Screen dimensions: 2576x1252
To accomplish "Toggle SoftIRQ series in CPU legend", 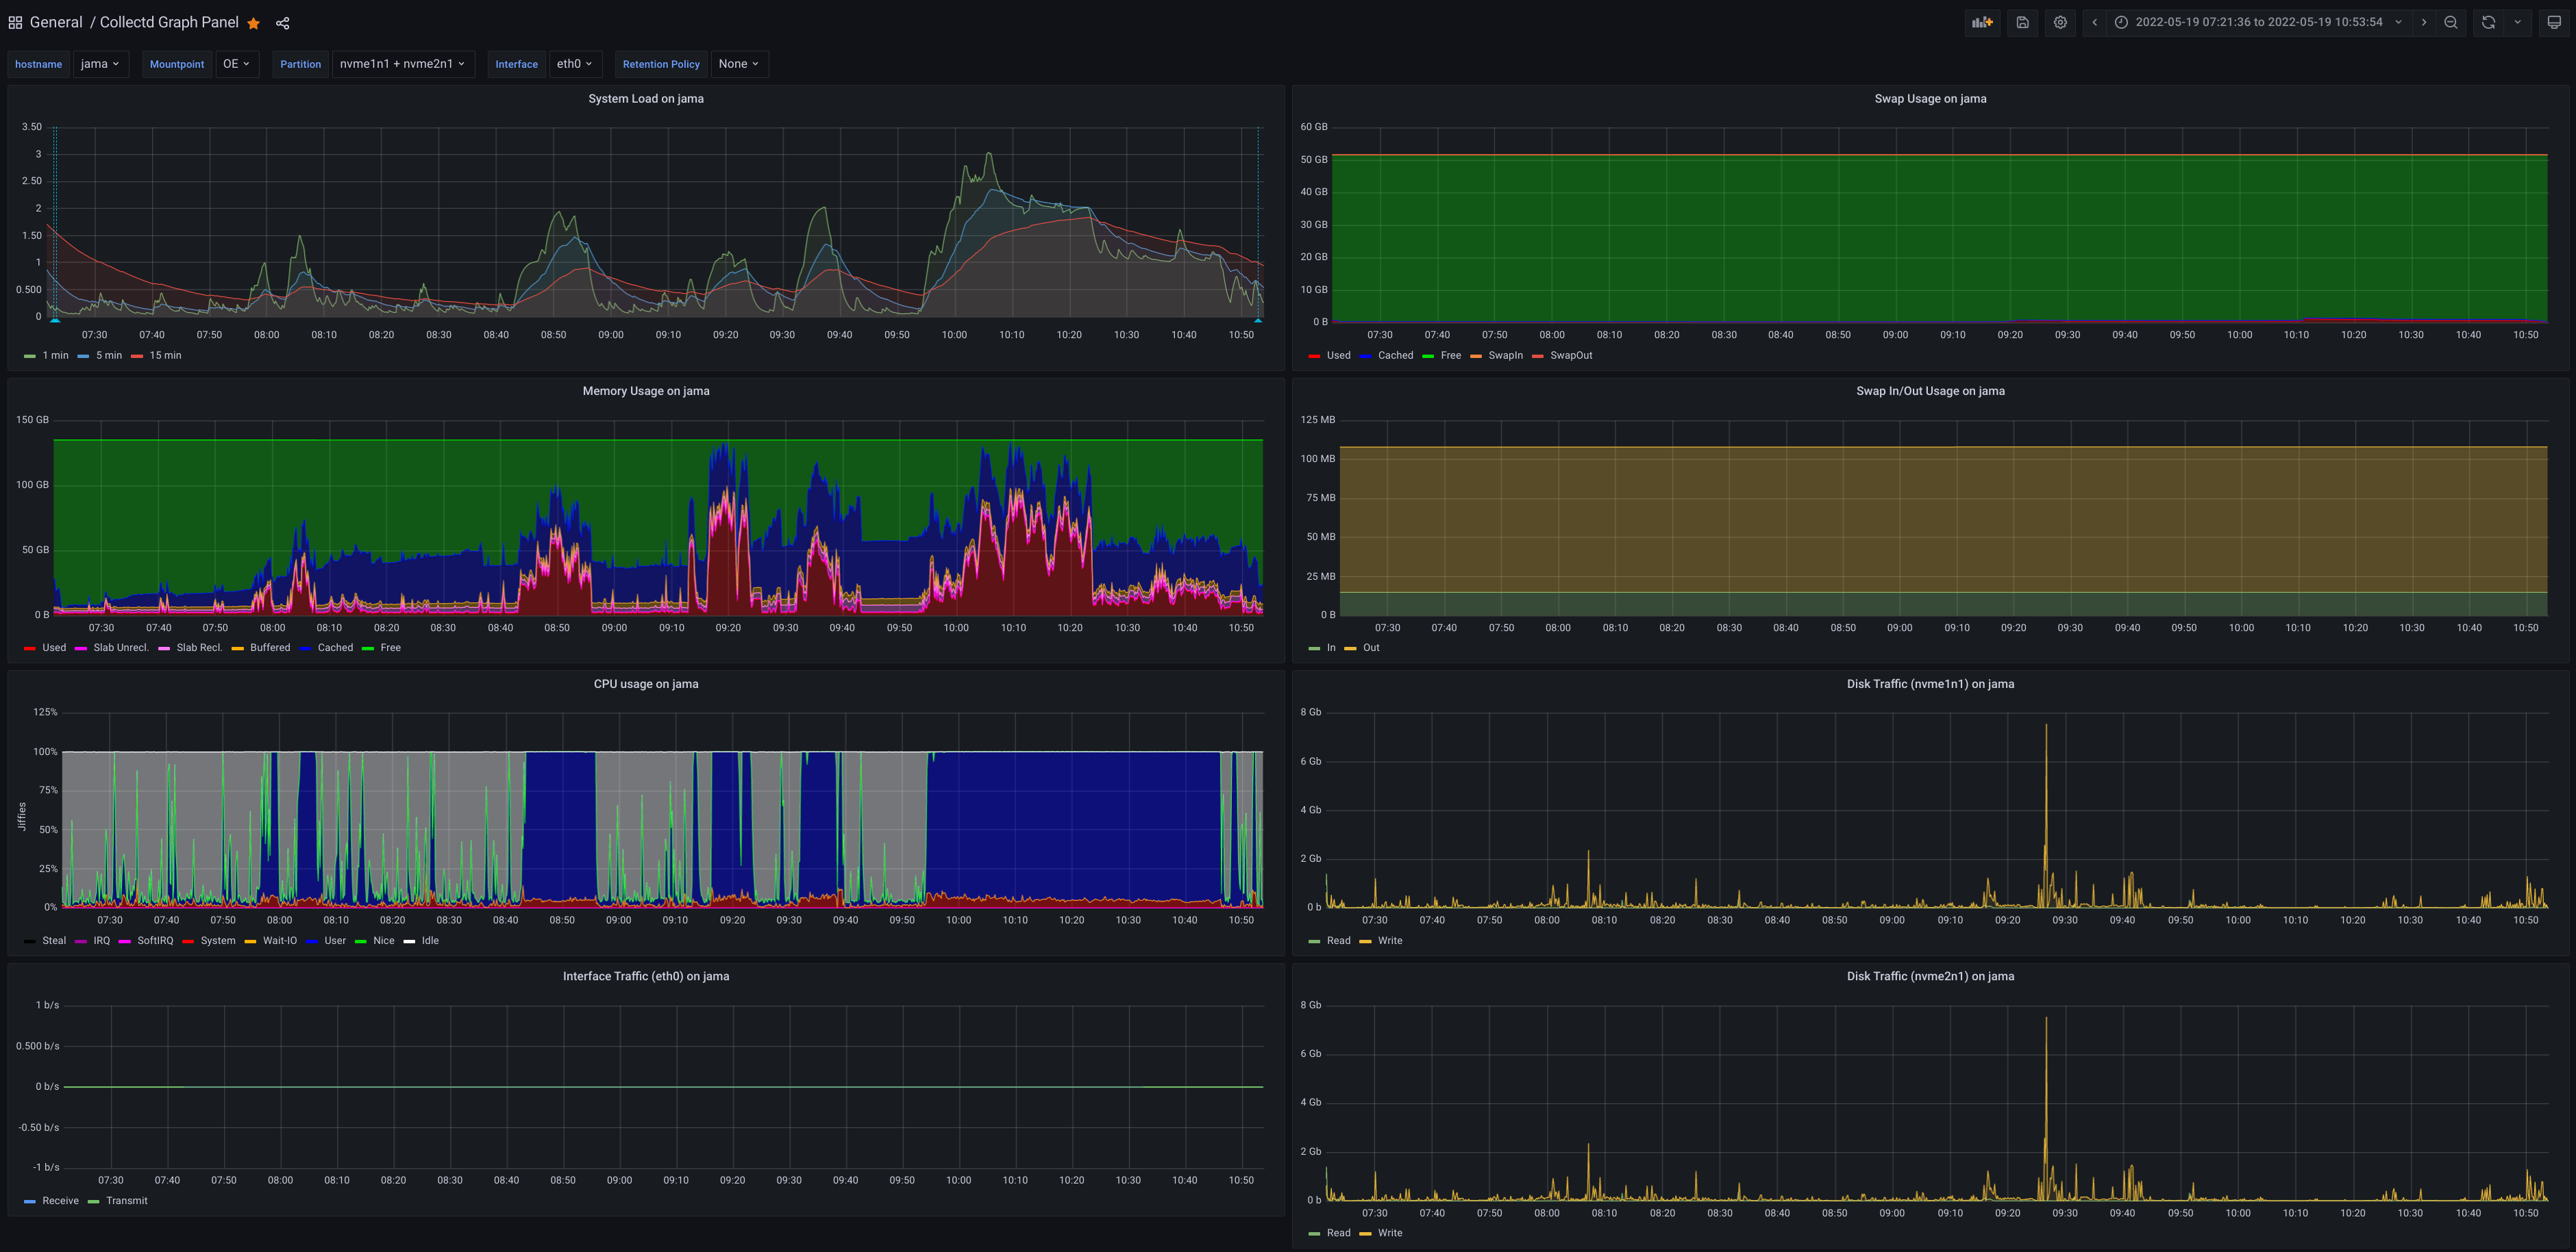I will pyautogui.click(x=155, y=941).
